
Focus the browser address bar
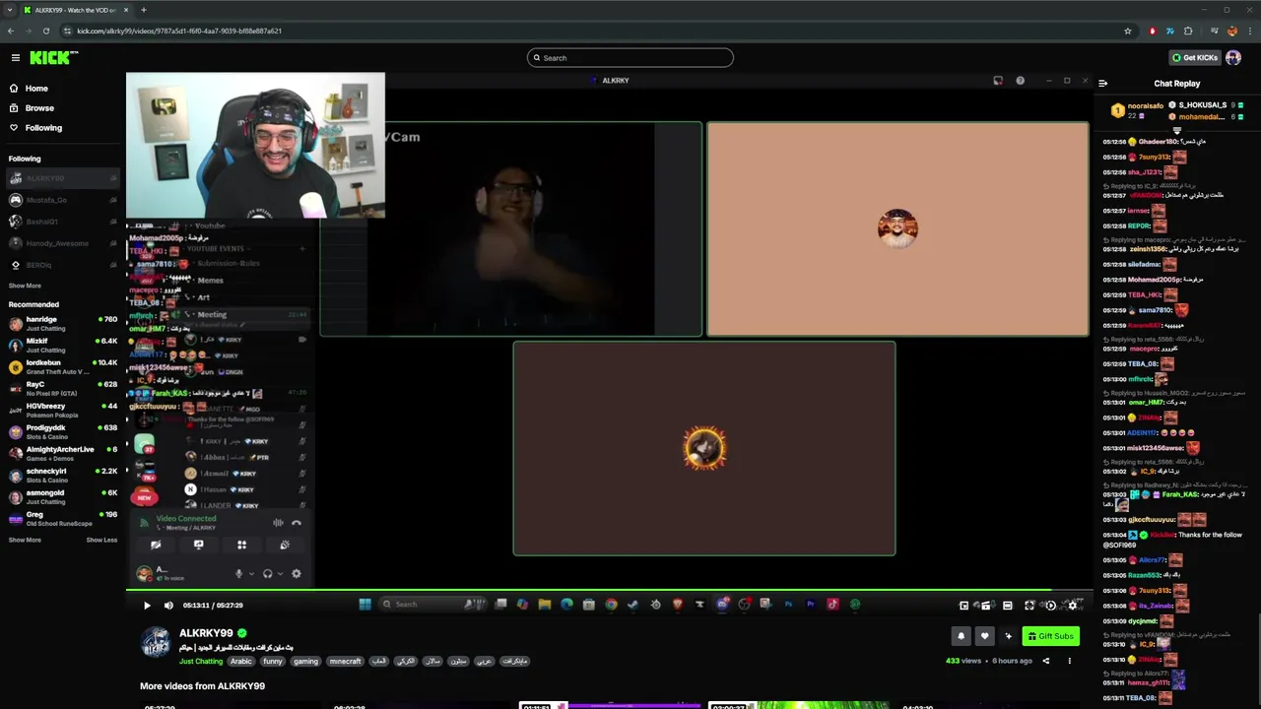[x=591, y=31]
